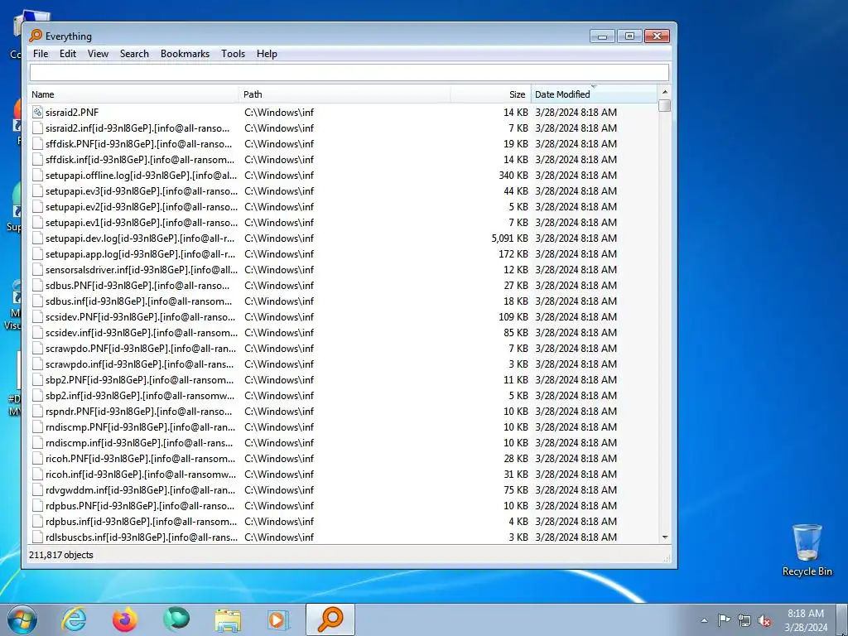Select the sisraid2.inf encrypted file icon
The image size is (848, 636).
coord(37,128)
